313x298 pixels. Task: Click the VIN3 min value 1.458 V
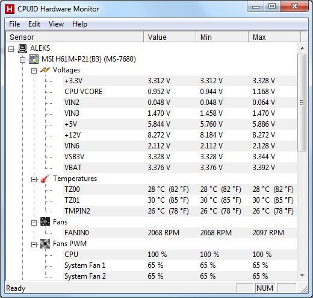pos(211,113)
